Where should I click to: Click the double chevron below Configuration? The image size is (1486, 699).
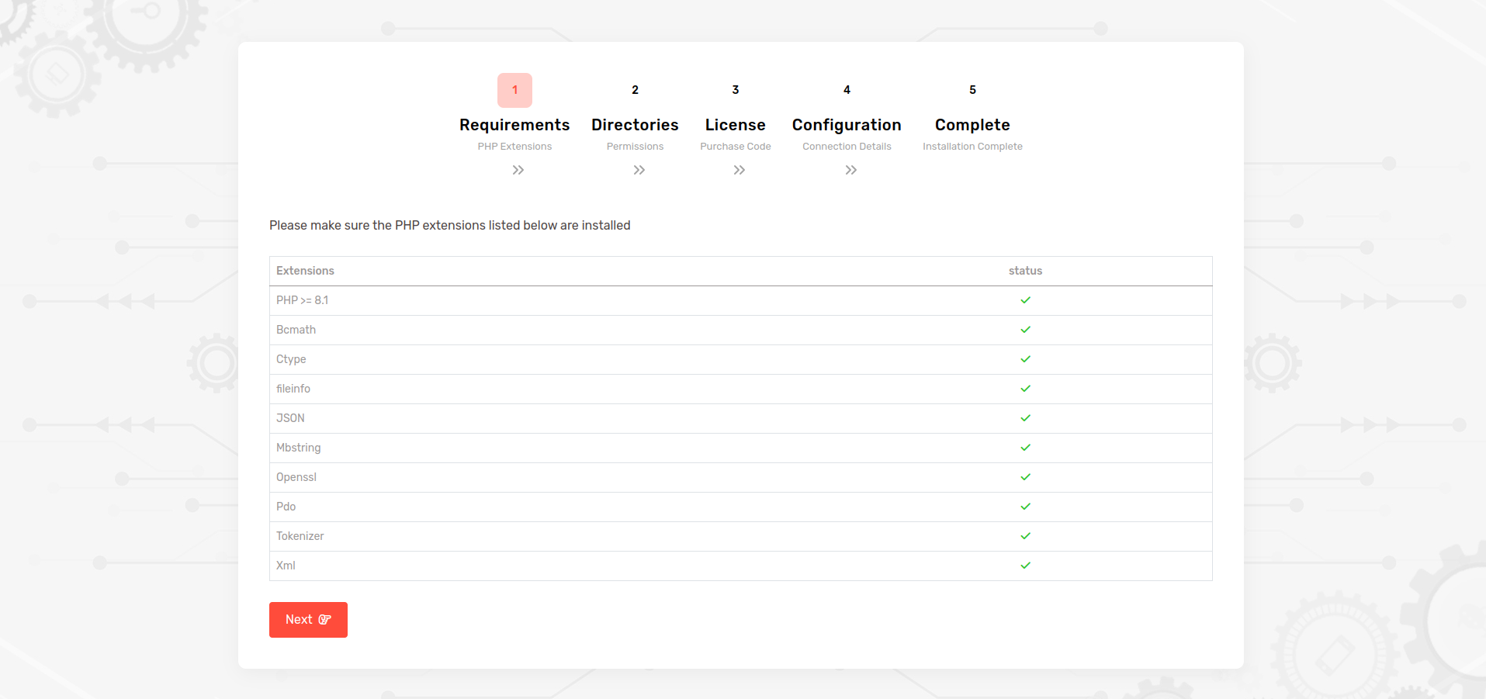click(x=850, y=170)
